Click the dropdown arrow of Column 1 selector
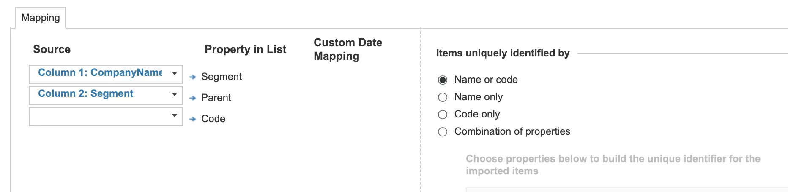The width and height of the screenshot is (788, 192). pyautogui.click(x=174, y=73)
